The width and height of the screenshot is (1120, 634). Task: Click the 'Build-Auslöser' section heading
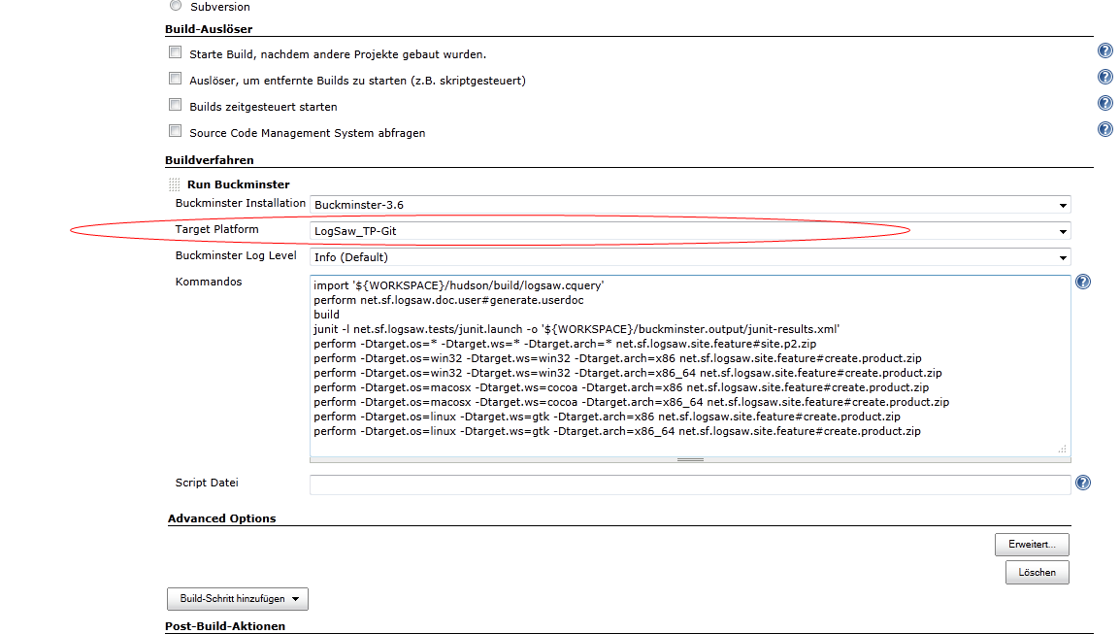pos(209,29)
